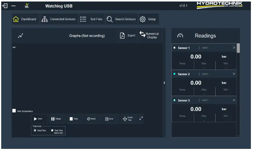Click the yellow home icon

pos(16,19)
